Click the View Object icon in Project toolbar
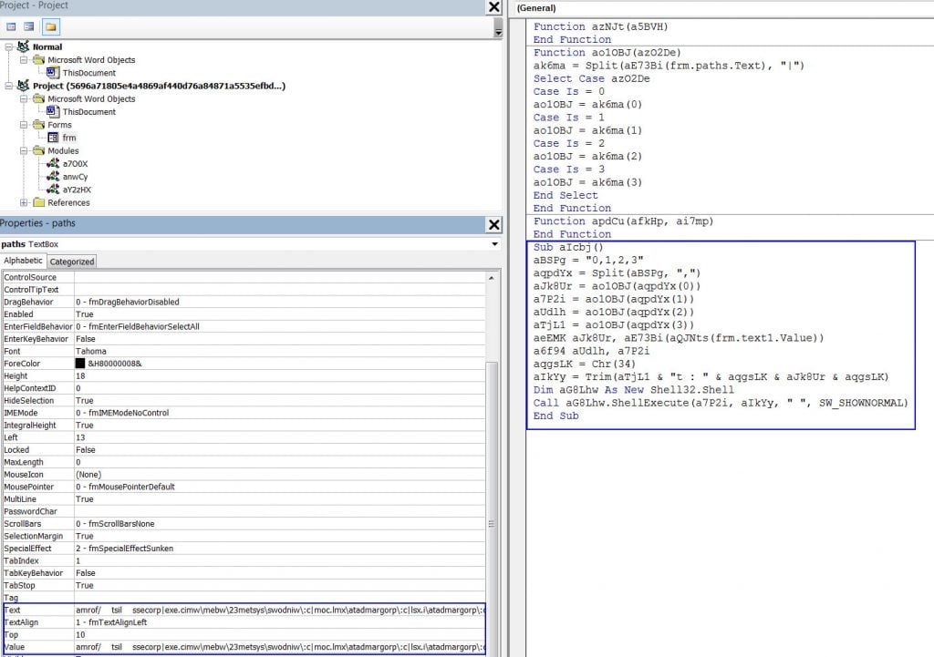Screen dimensions: 934x657 click(x=28, y=26)
